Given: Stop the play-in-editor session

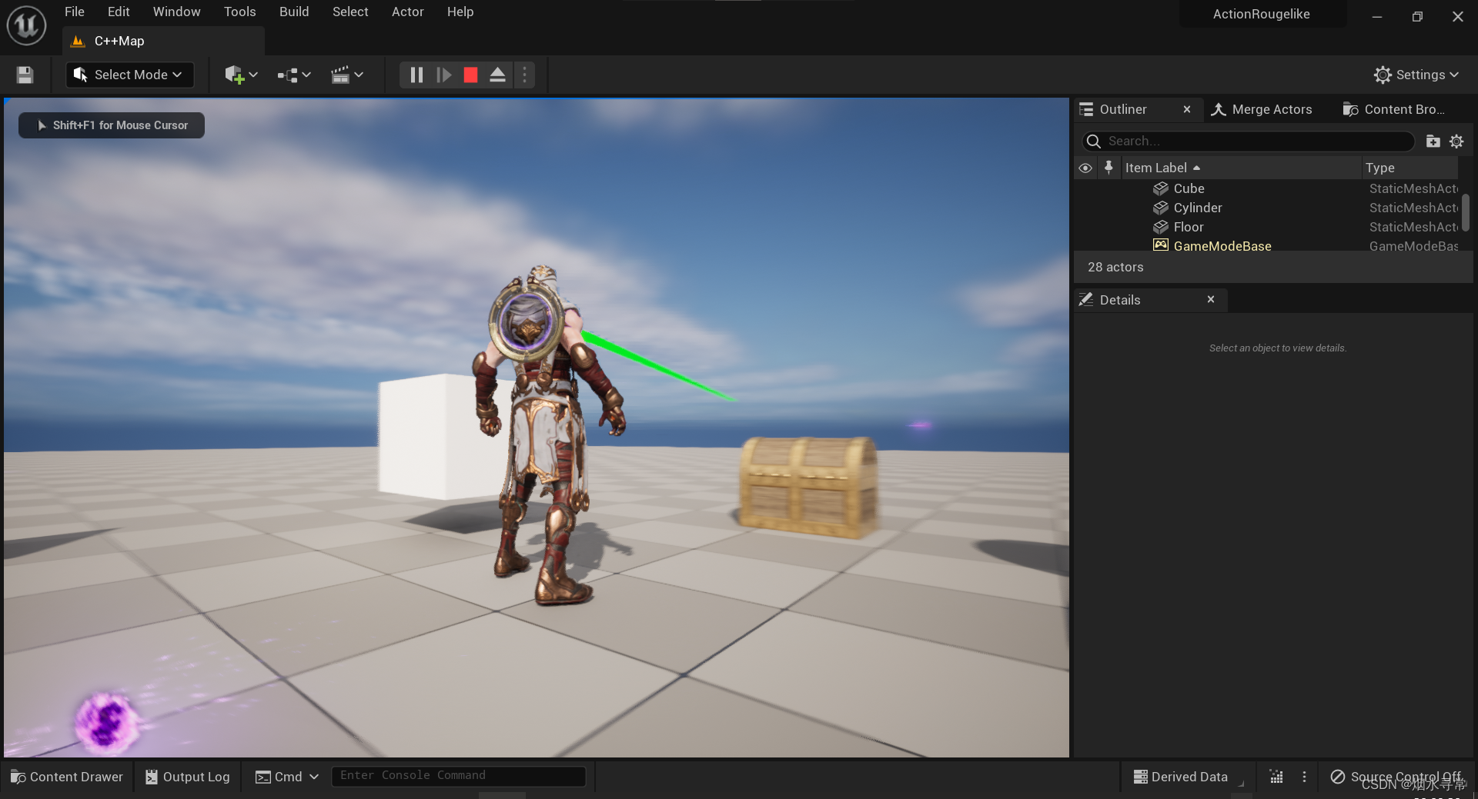Looking at the screenshot, I should [x=470, y=75].
